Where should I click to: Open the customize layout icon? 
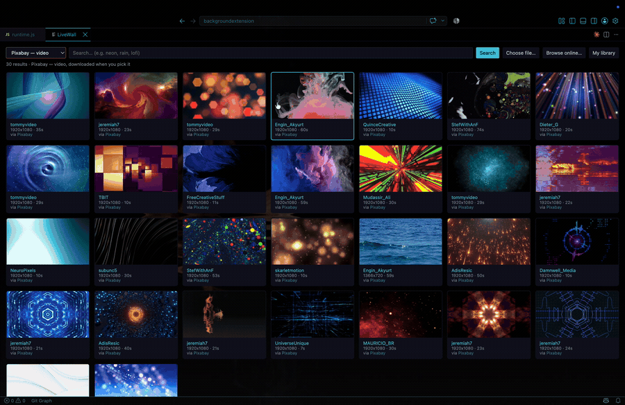562,21
